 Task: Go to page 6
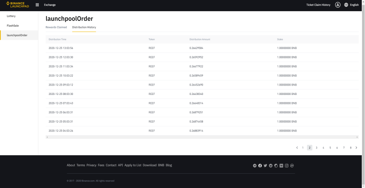(x=337, y=148)
